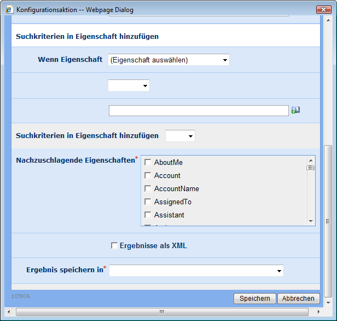The height and width of the screenshot is (321, 337).
Task: Expand the small operator dropdown below Wenn Eigenschaft
Action: (129, 85)
